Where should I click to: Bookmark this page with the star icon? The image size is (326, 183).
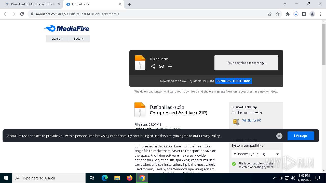point(278,14)
